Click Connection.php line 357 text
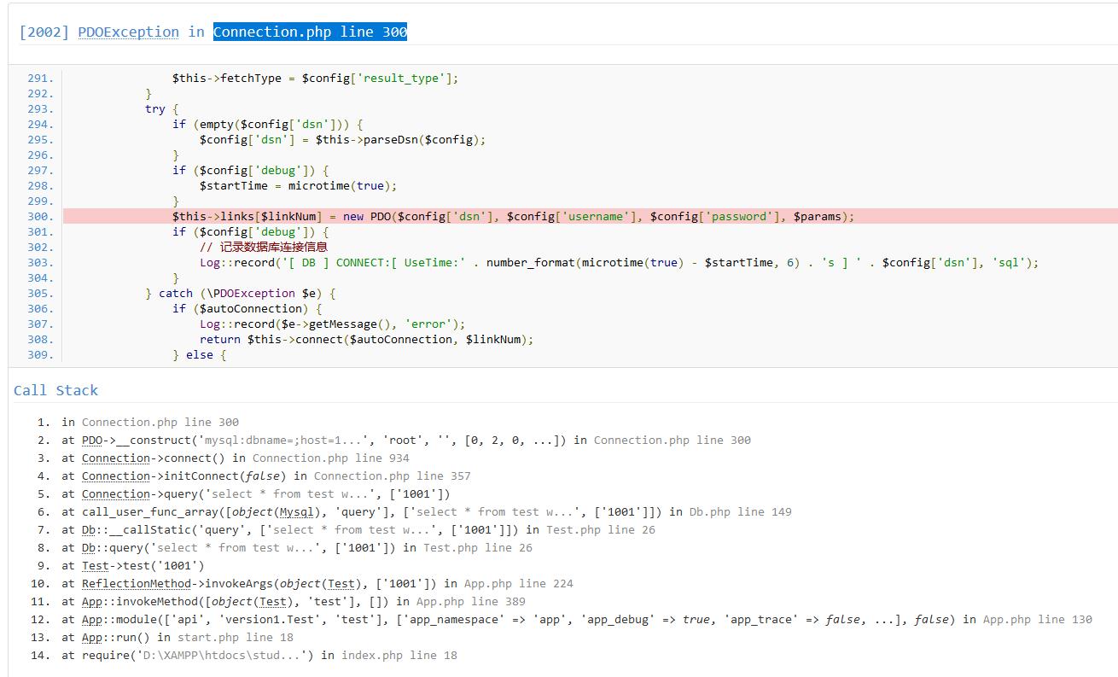Screen dimensions: 1118x677 tap(393, 476)
